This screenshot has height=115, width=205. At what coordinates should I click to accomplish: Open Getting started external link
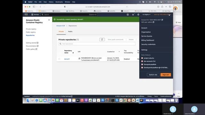(x=32, y=43)
